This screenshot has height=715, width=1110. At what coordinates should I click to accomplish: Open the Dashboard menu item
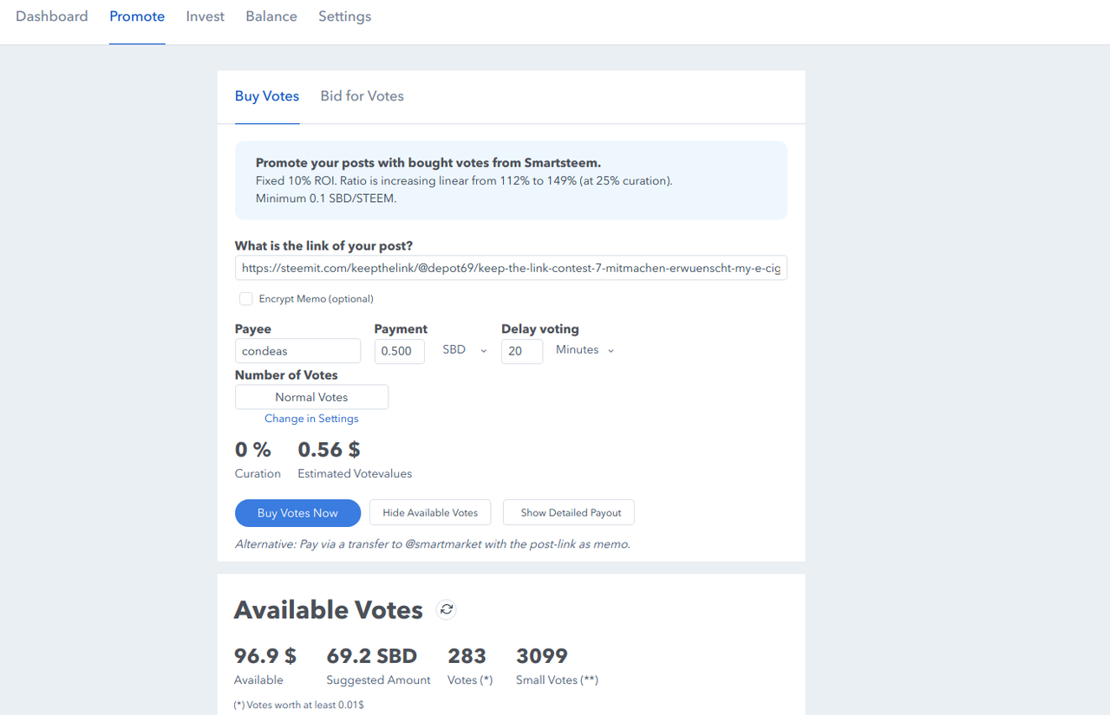point(52,16)
